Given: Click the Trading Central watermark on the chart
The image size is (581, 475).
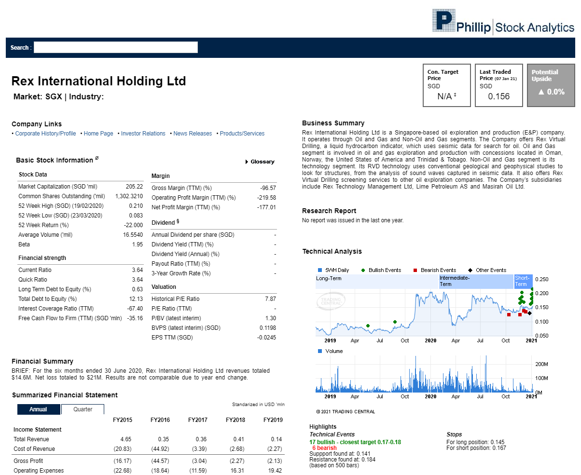Looking at the screenshot, I should coord(331,302).
